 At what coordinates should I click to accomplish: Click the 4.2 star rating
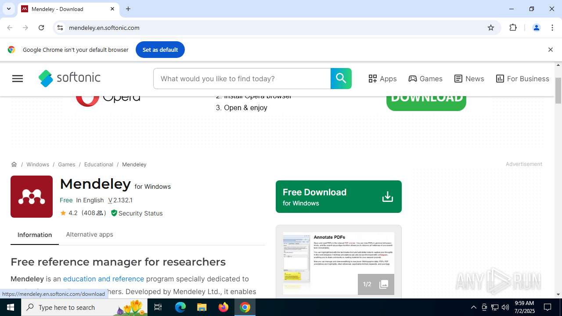pos(69,213)
